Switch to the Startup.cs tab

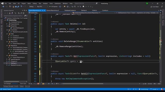click(x=84, y=10)
